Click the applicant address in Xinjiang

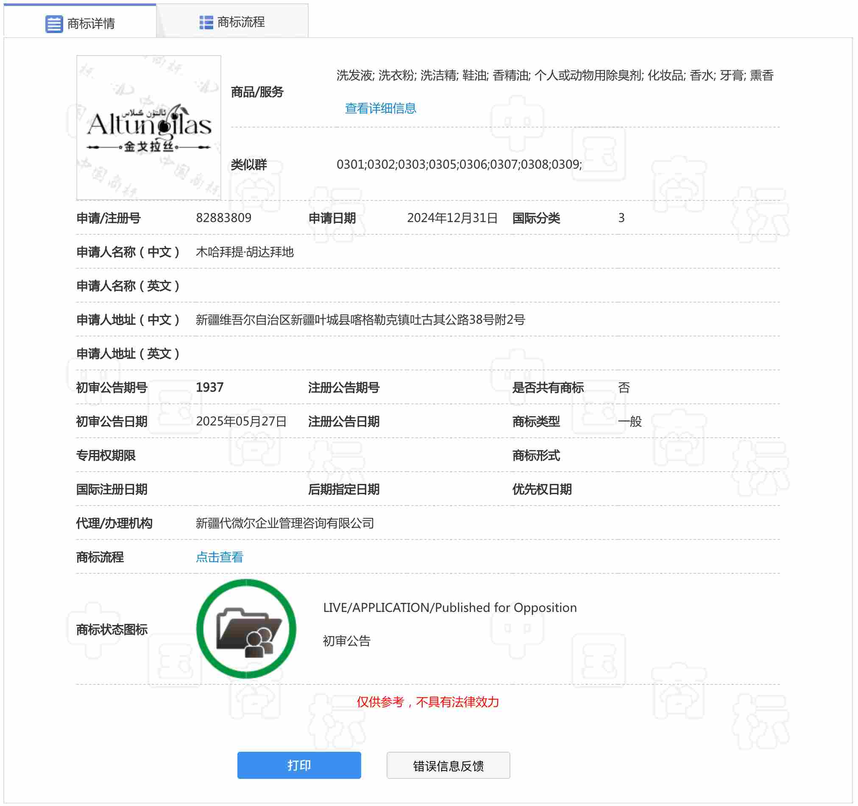click(x=360, y=320)
